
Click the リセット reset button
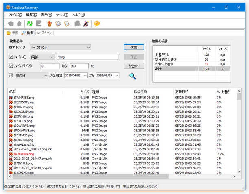134,66
